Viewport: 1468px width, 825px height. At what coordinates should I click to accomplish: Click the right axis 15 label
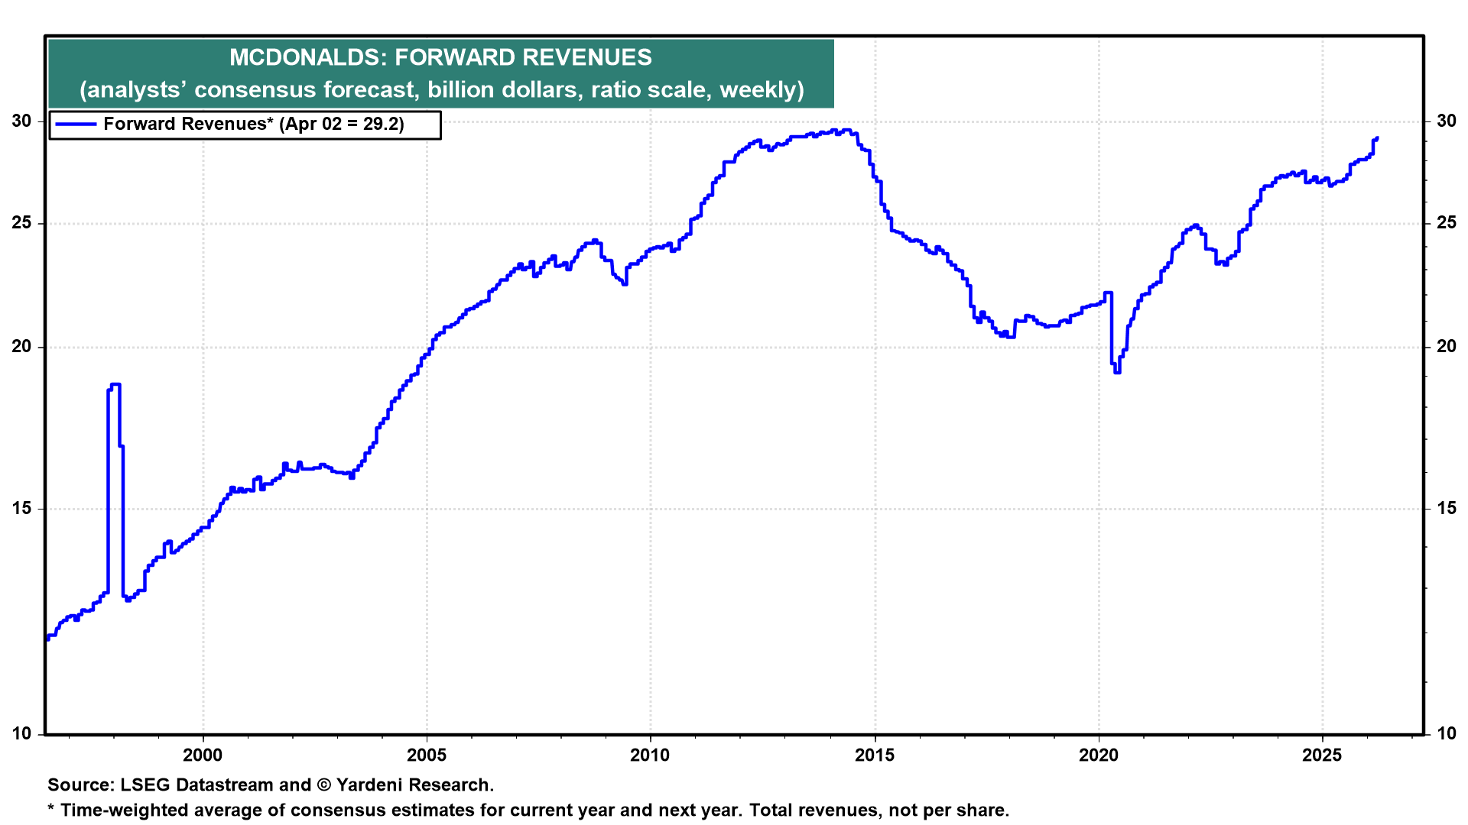[x=1447, y=509]
